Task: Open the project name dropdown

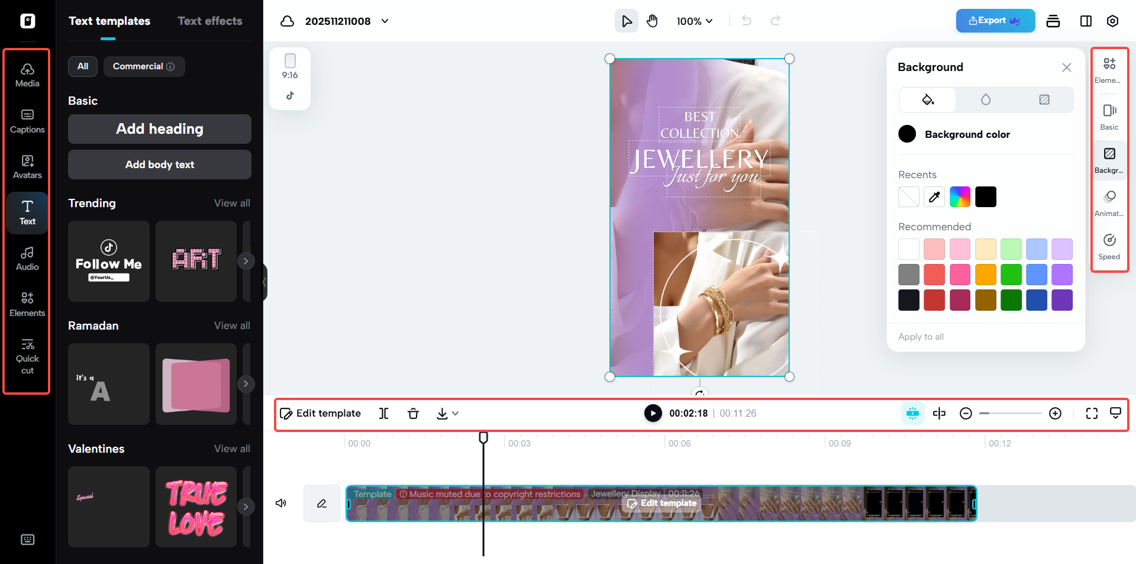Action: pyautogui.click(x=384, y=21)
